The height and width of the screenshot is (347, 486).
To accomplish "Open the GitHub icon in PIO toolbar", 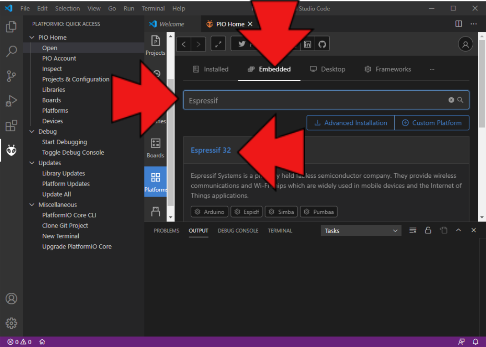I will coord(322,44).
